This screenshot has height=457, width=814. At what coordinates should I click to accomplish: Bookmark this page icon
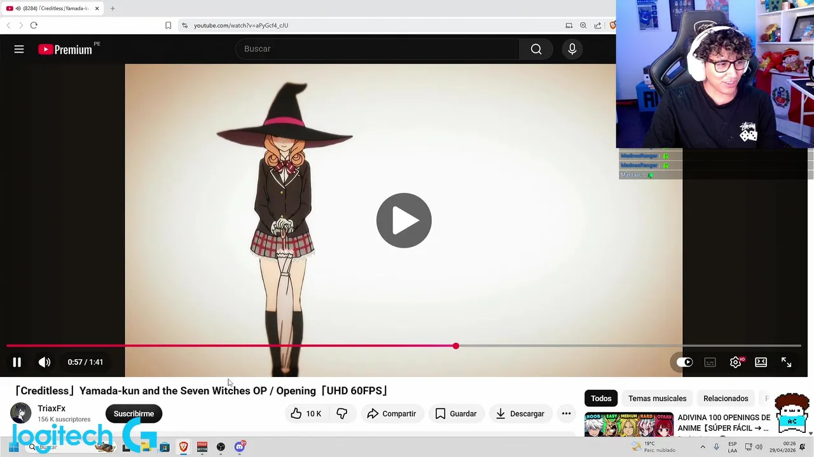tap(168, 25)
